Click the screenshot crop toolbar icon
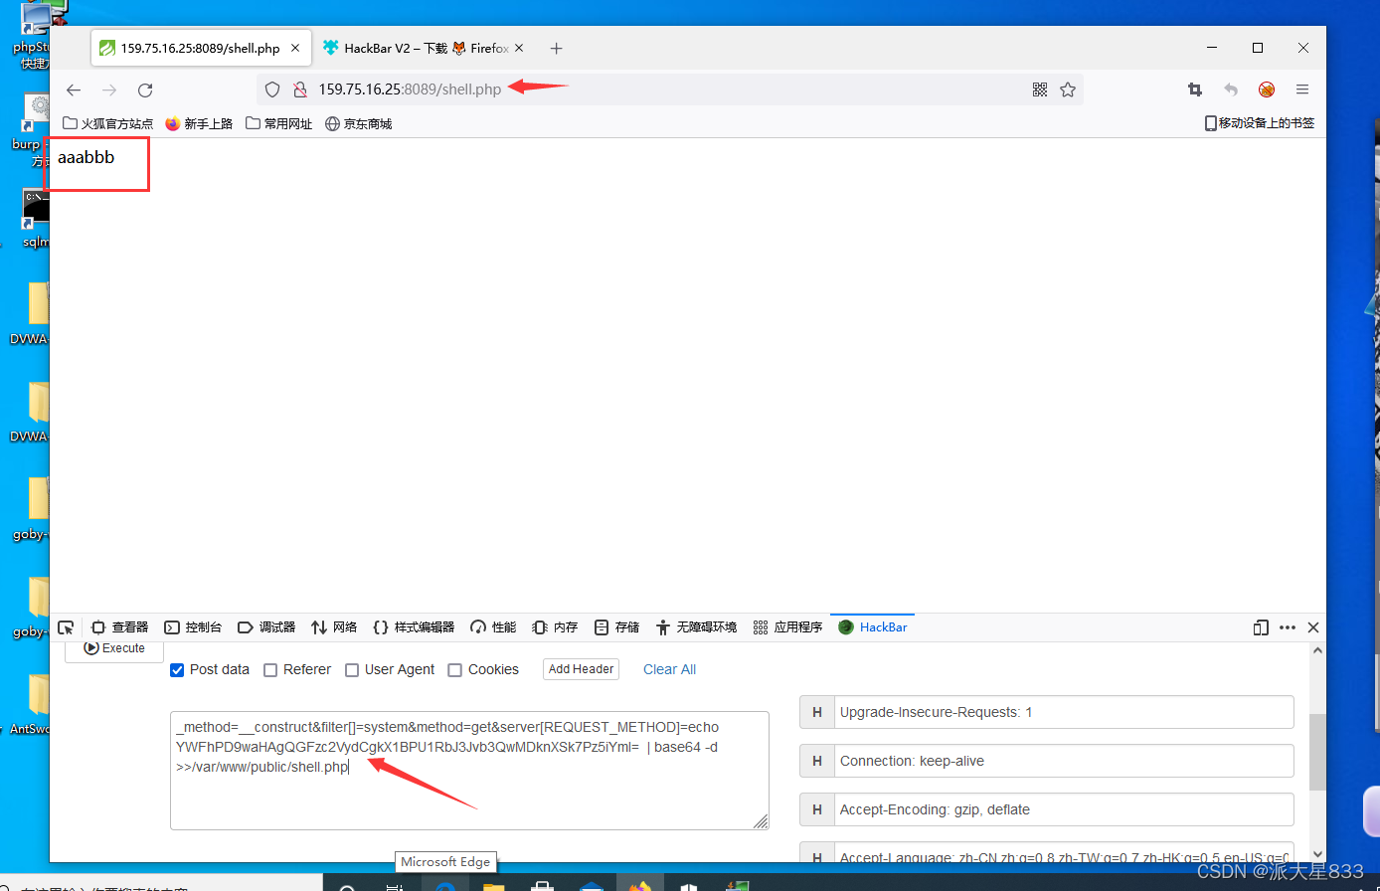The image size is (1380, 891). (x=1195, y=89)
